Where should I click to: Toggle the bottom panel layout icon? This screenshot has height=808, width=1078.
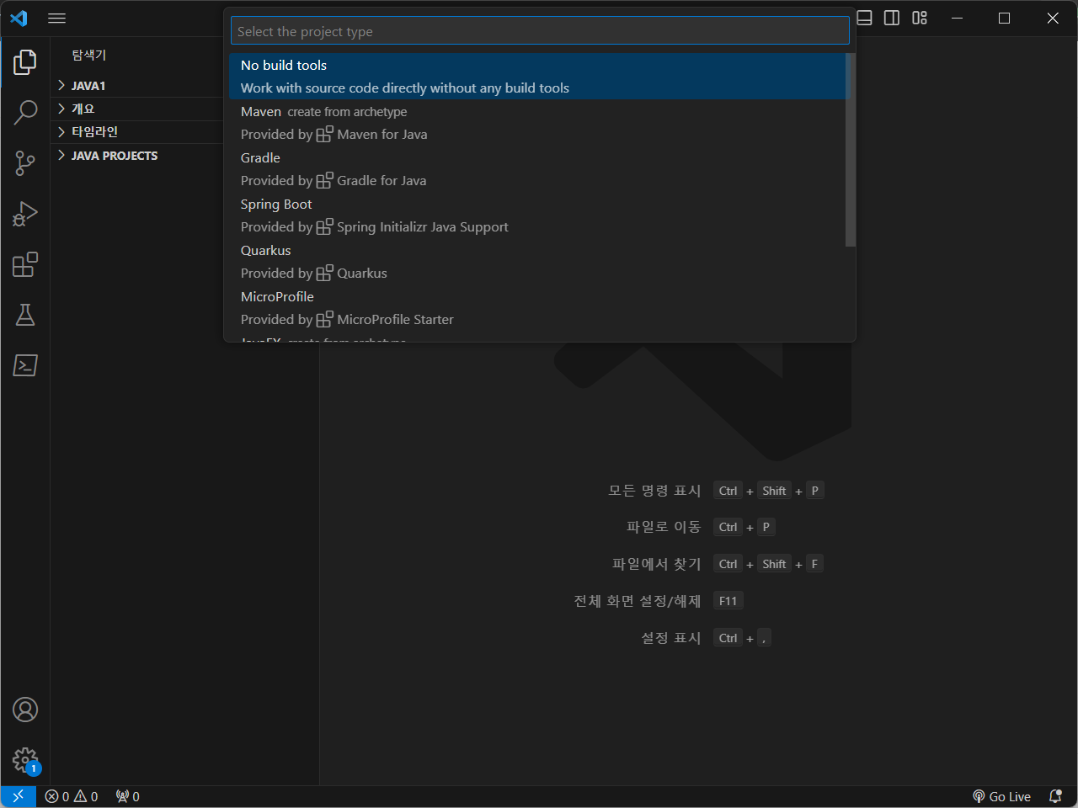[865, 18]
